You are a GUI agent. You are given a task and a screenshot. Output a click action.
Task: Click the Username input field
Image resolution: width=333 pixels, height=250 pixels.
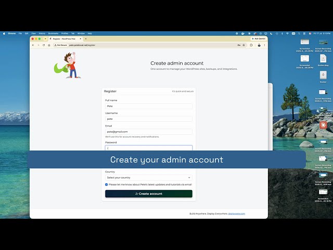coord(149,119)
